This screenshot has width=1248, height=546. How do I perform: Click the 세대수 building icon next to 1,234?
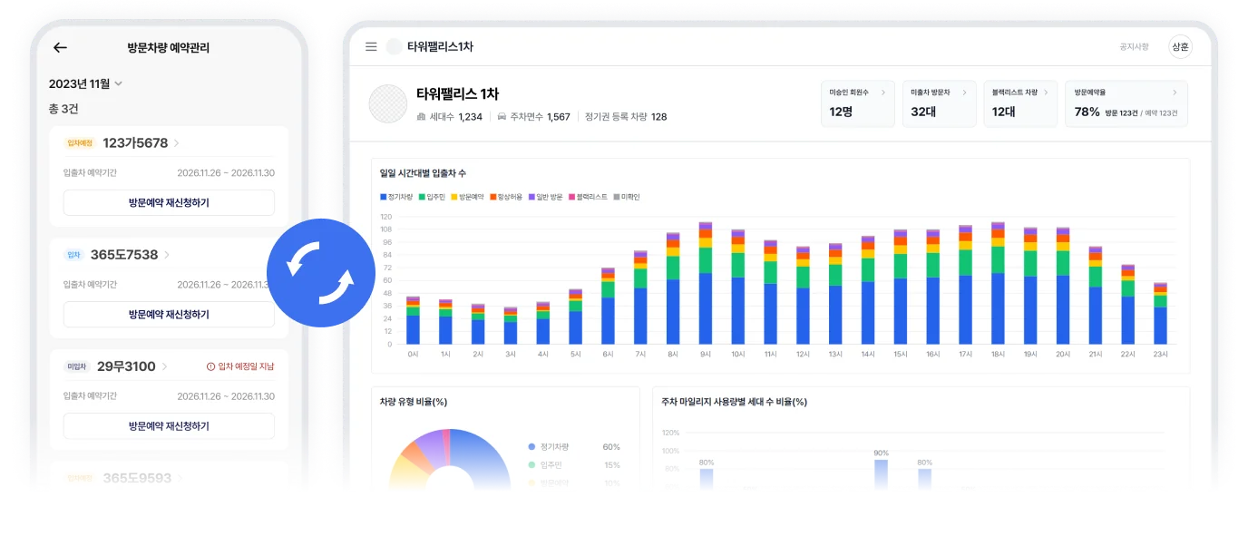(x=423, y=117)
